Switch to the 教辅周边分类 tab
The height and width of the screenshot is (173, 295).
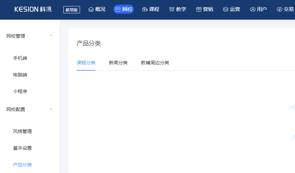tap(155, 63)
